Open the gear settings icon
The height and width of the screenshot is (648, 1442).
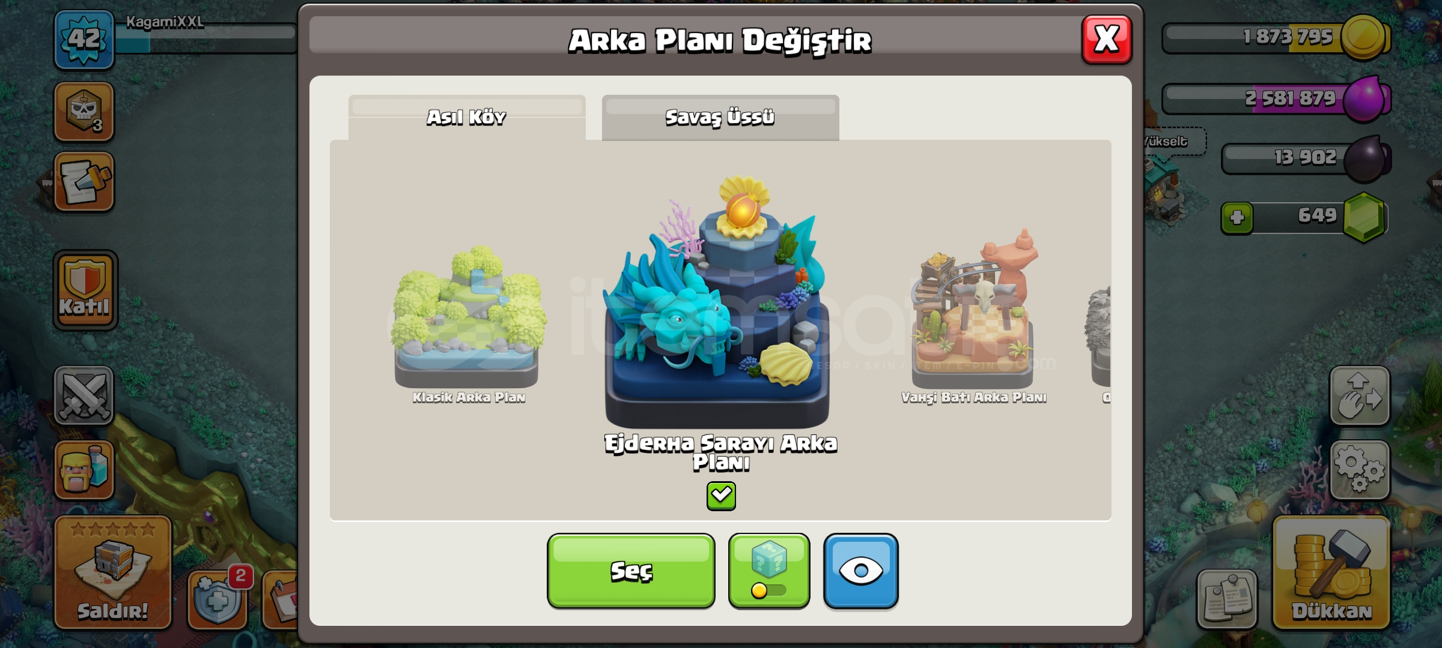coord(1360,470)
